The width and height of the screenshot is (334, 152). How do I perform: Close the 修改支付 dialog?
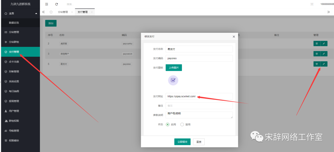pyautogui.click(x=234, y=36)
